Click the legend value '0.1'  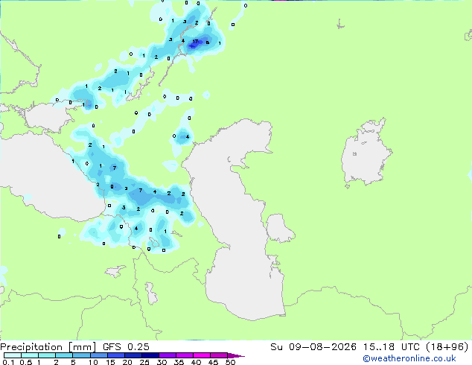point(8,362)
